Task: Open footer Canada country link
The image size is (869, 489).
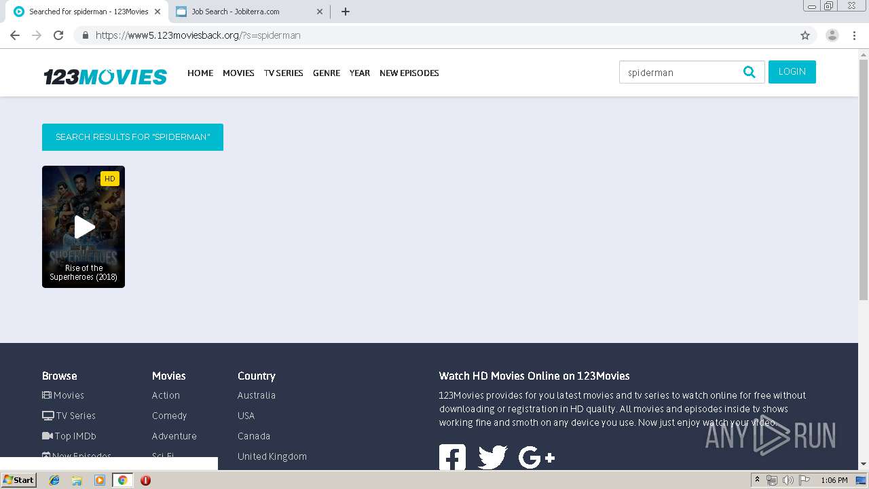Action: coord(254,436)
